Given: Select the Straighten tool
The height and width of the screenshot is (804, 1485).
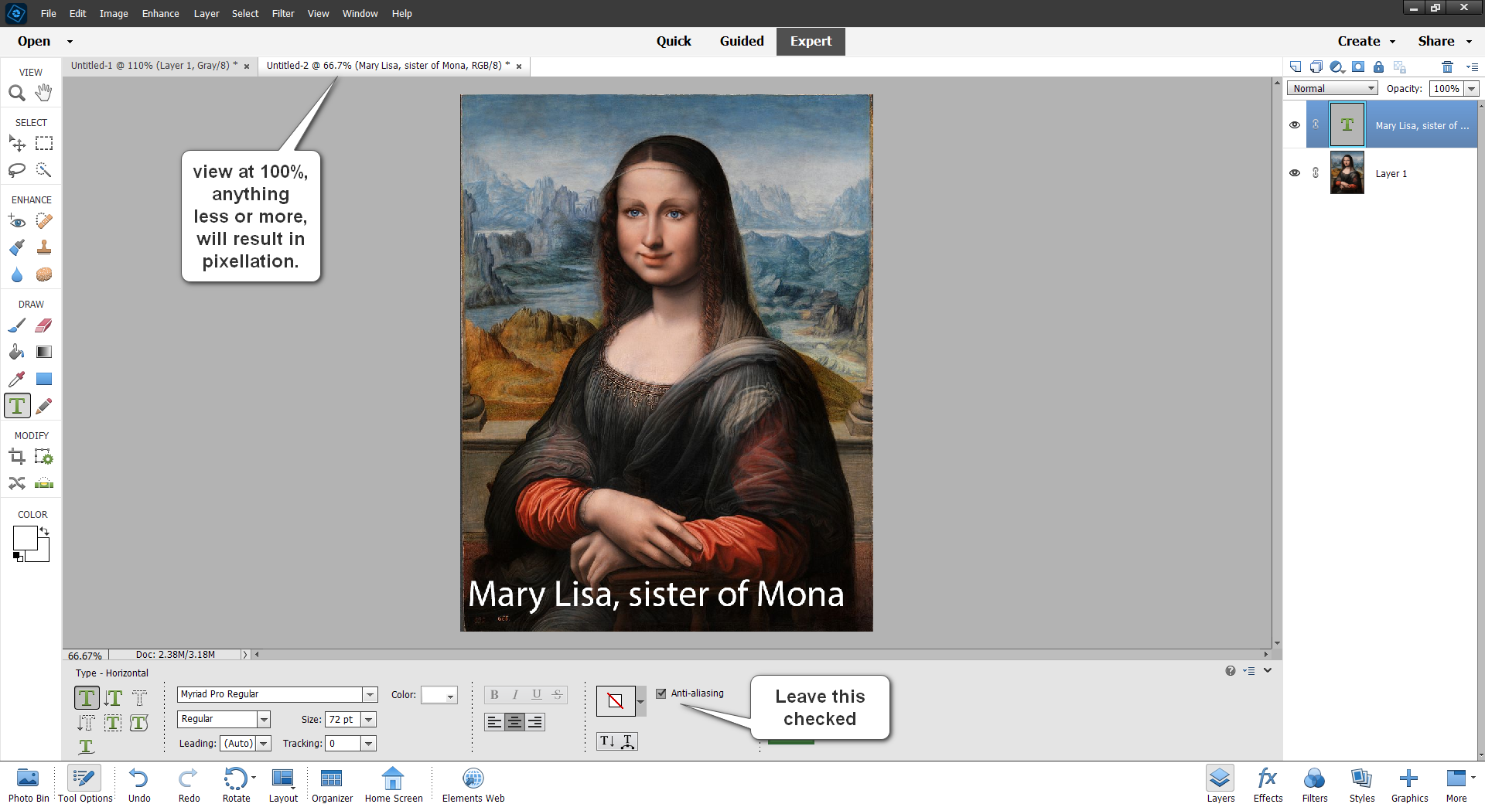Looking at the screenshot, I should point(44,483).
